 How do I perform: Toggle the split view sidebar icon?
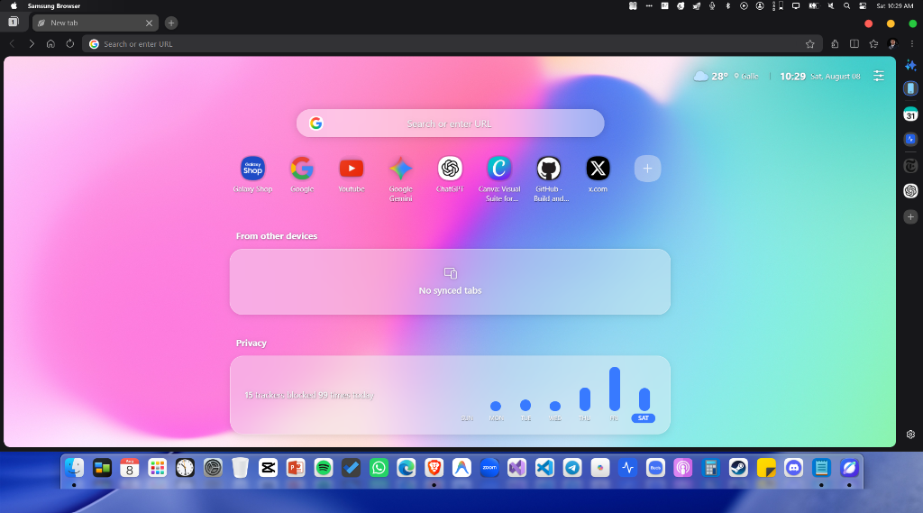click(854, 44)
